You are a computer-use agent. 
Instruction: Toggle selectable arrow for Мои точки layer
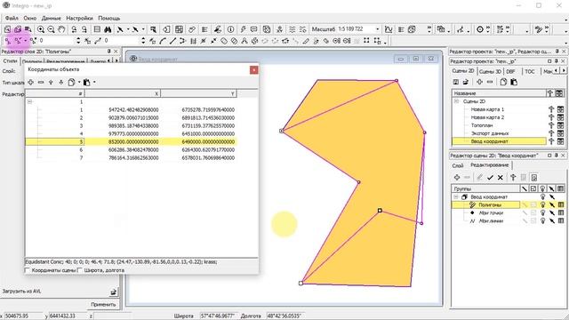(x=552, y=213)
